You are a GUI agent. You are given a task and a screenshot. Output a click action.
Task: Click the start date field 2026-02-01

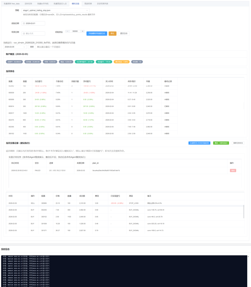[x=33, y=24]
